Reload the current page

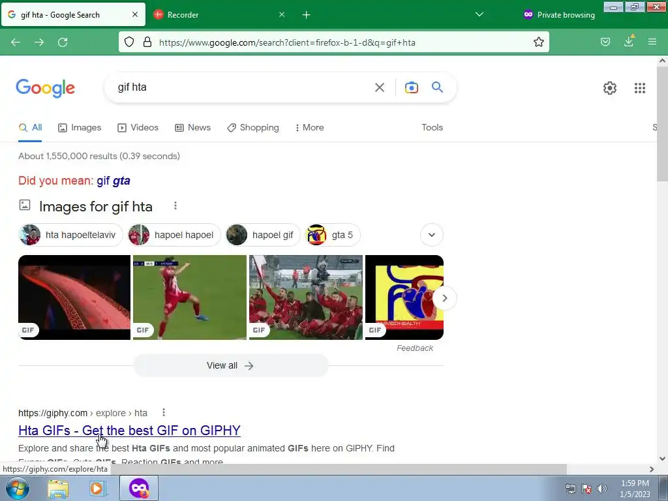point(63,42)
